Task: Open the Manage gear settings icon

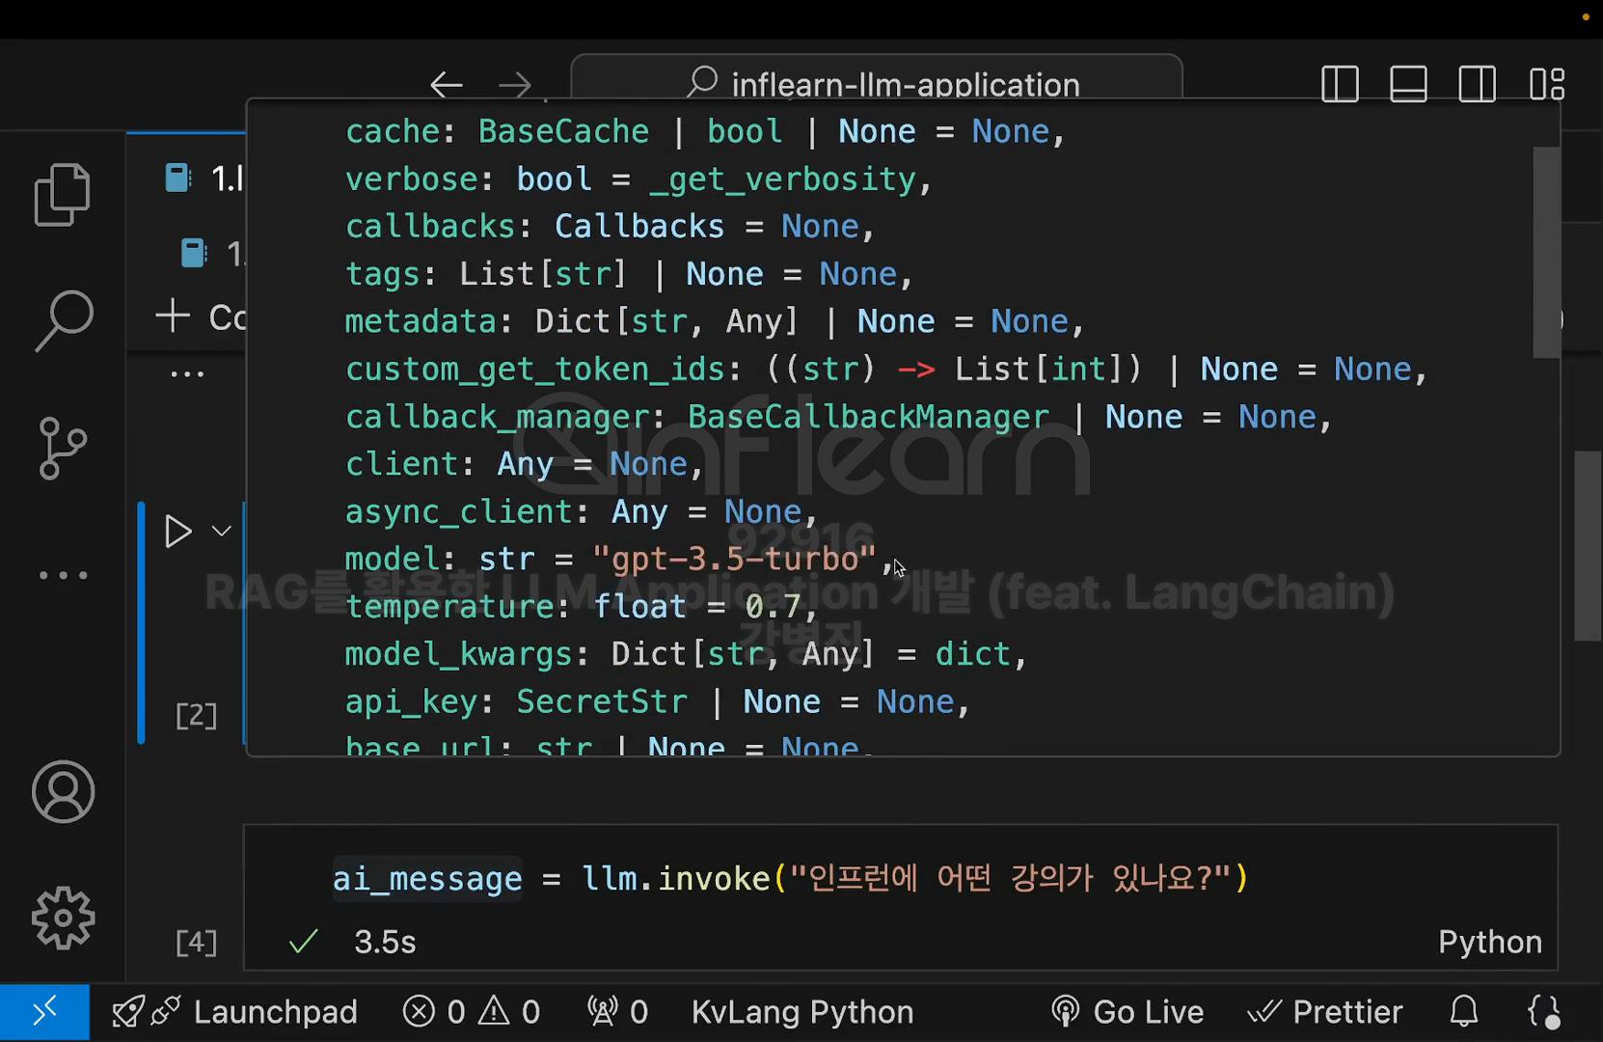Action: pyautogui.click(x=63, y=918)
